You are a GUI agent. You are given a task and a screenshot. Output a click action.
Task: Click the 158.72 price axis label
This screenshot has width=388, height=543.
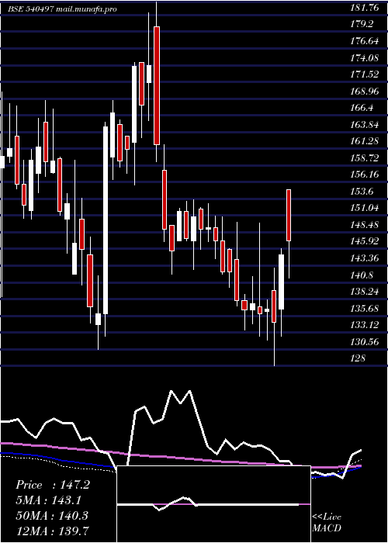364,158
